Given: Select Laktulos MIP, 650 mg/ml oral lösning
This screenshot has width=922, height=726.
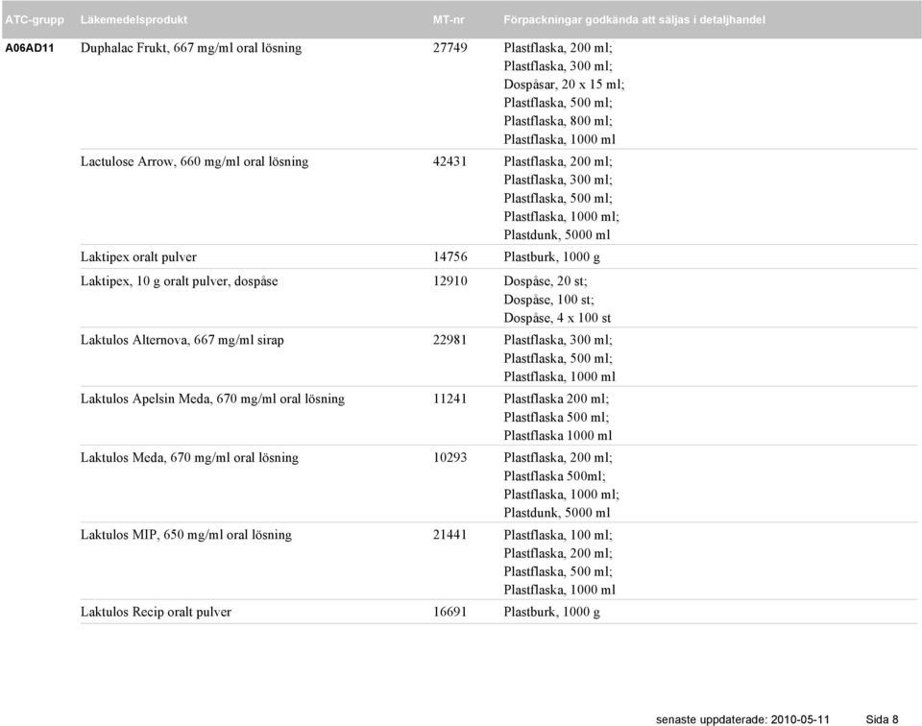Looking at the screenshot, I should 186,535.
